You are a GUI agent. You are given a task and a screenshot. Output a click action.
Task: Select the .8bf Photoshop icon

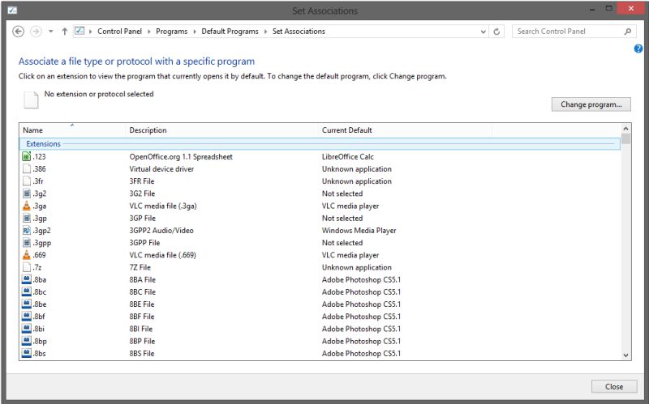[x=27, y=317]
